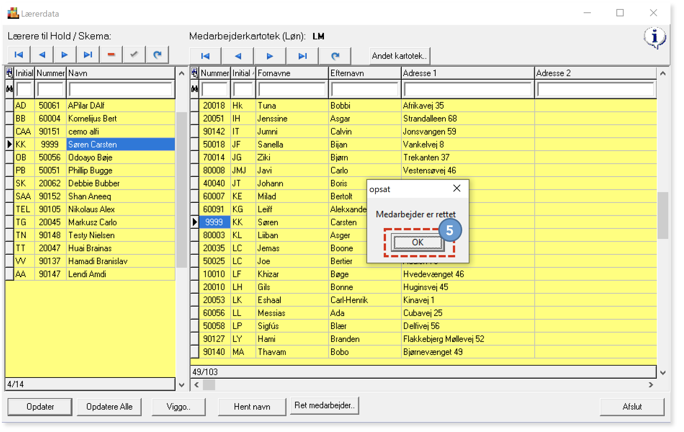This screenshot has width=684, height=432.
Task: Confirm dialog with OK button
Action: pos(418,242)
